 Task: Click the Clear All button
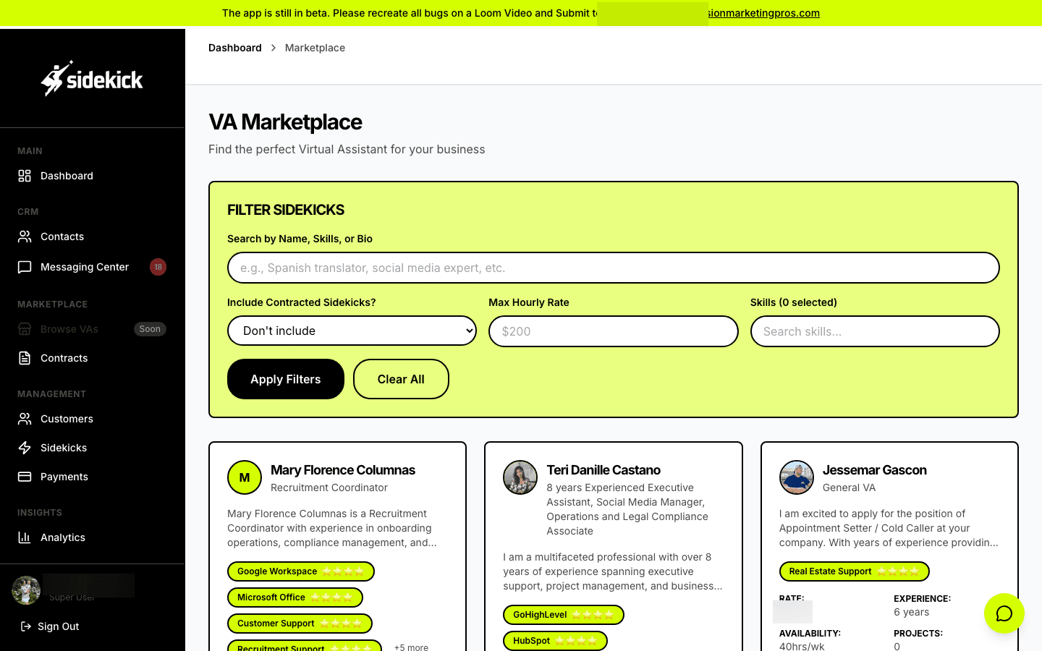click(x=401, y=379)
